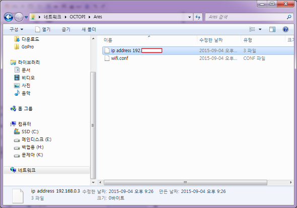Click CONF 파일 type of wifi.conf
The width and height of the screenshot is (297, 208).
(x=254, y=58)
